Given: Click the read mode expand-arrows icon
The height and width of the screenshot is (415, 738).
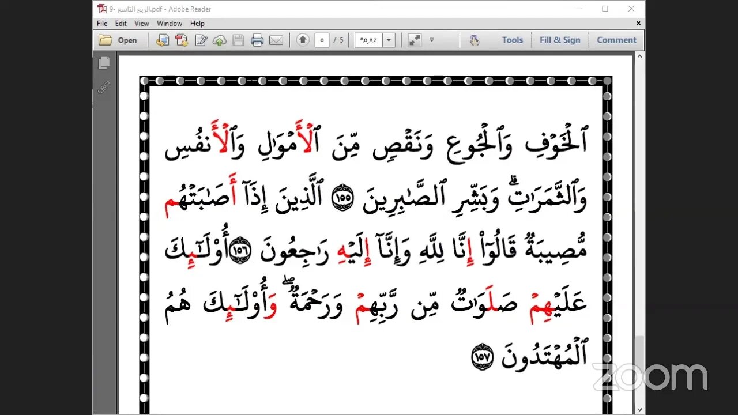Looking at the screenshot, I should point(415,40).
